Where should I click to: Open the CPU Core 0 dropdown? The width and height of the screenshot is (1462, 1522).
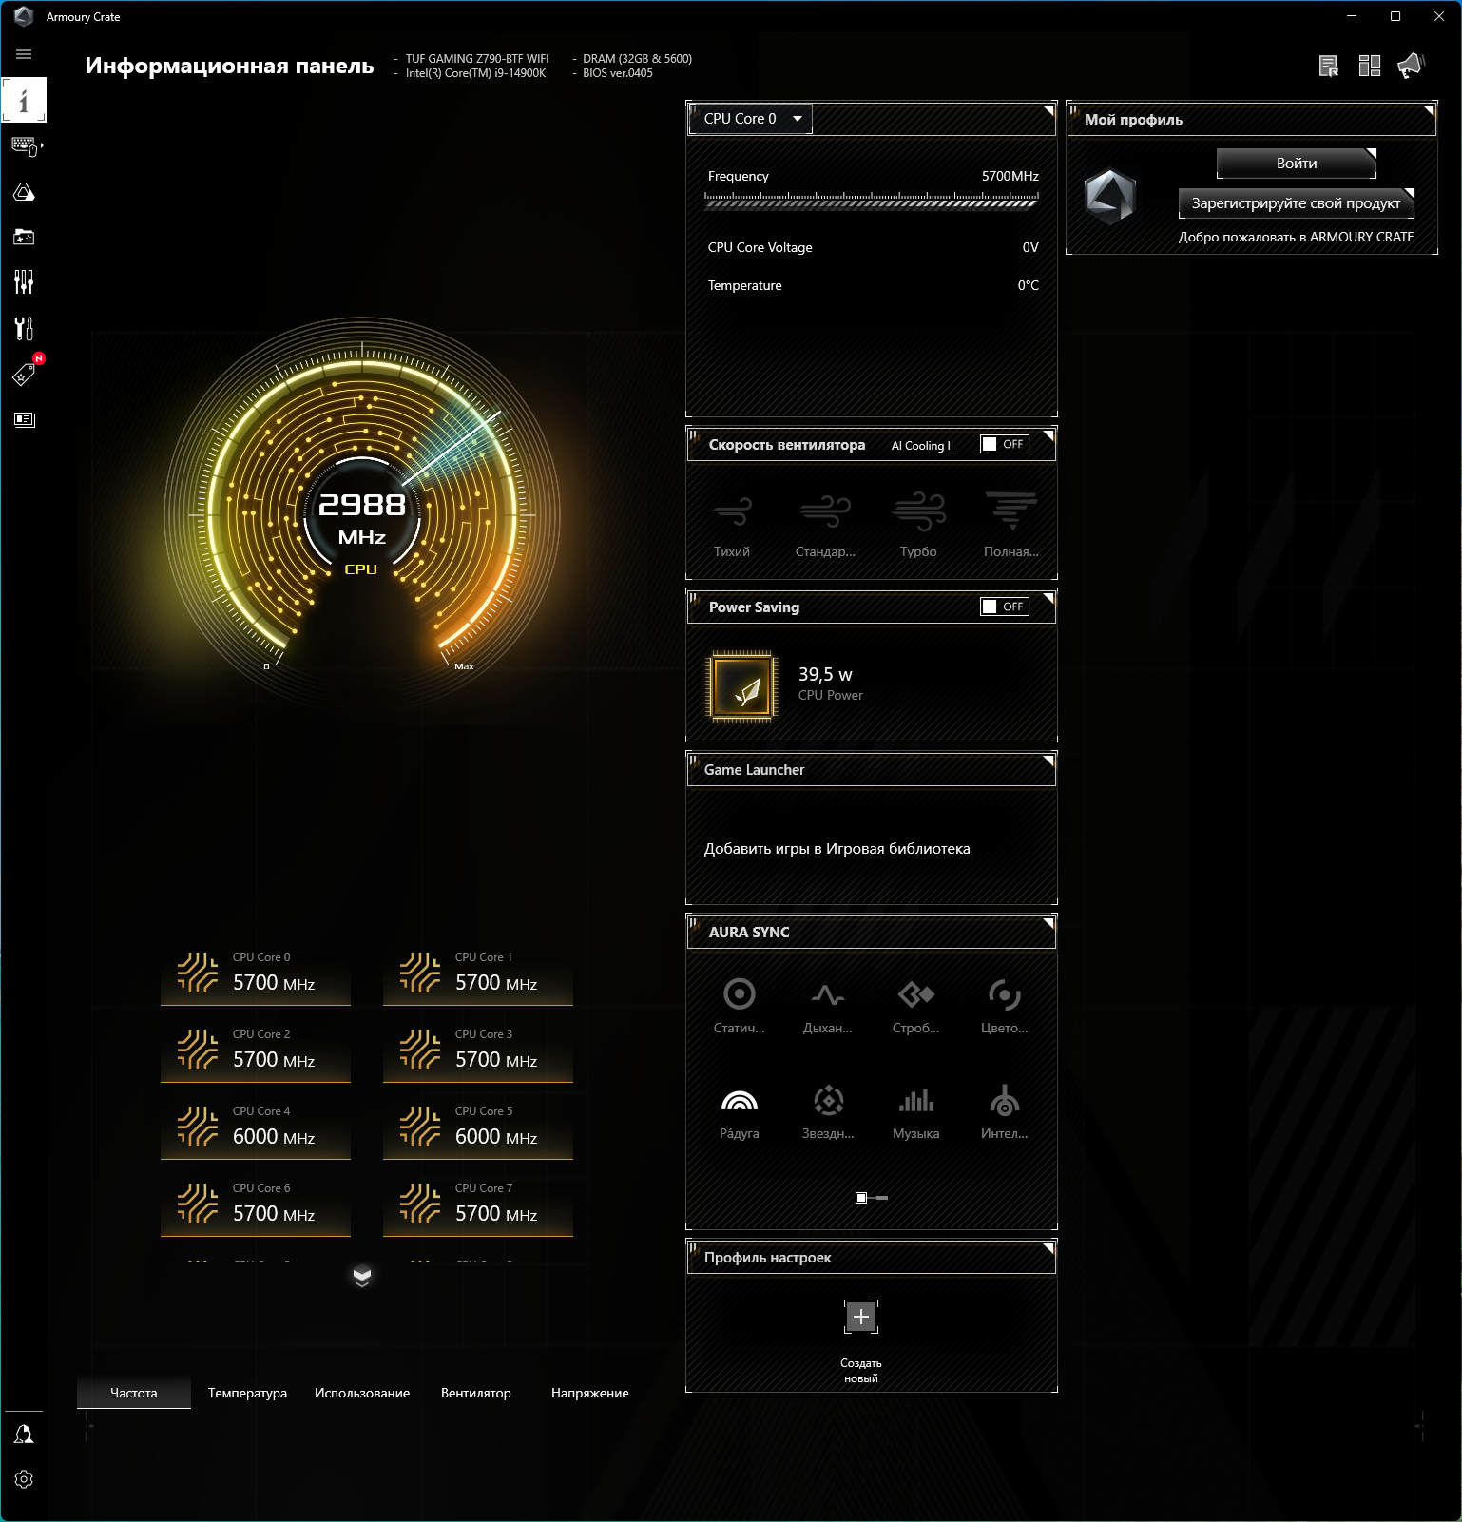click(x=751, y=119)
